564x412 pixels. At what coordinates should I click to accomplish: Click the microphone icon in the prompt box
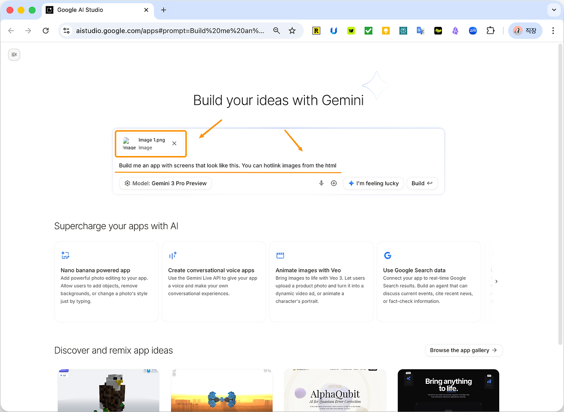tap(321, 183)
